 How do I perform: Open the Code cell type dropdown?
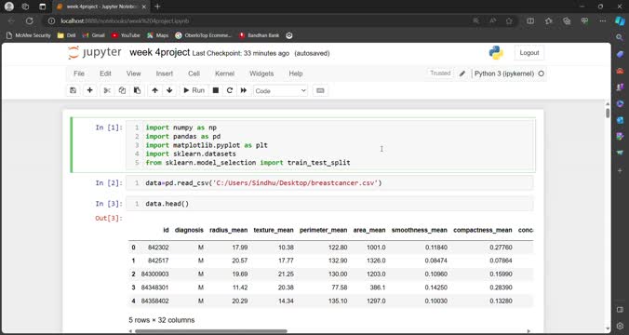pyautogui.click(x=280, y=91)
